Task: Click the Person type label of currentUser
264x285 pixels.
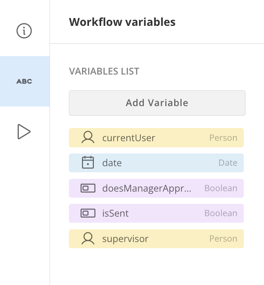Action: (x=223, y=138)
